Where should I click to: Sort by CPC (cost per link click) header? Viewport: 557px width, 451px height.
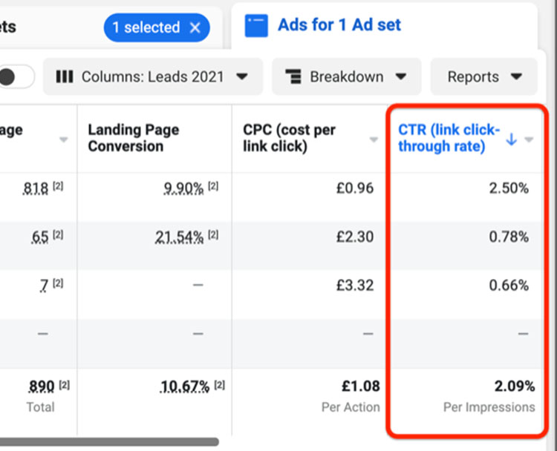(x=289, y=138)
